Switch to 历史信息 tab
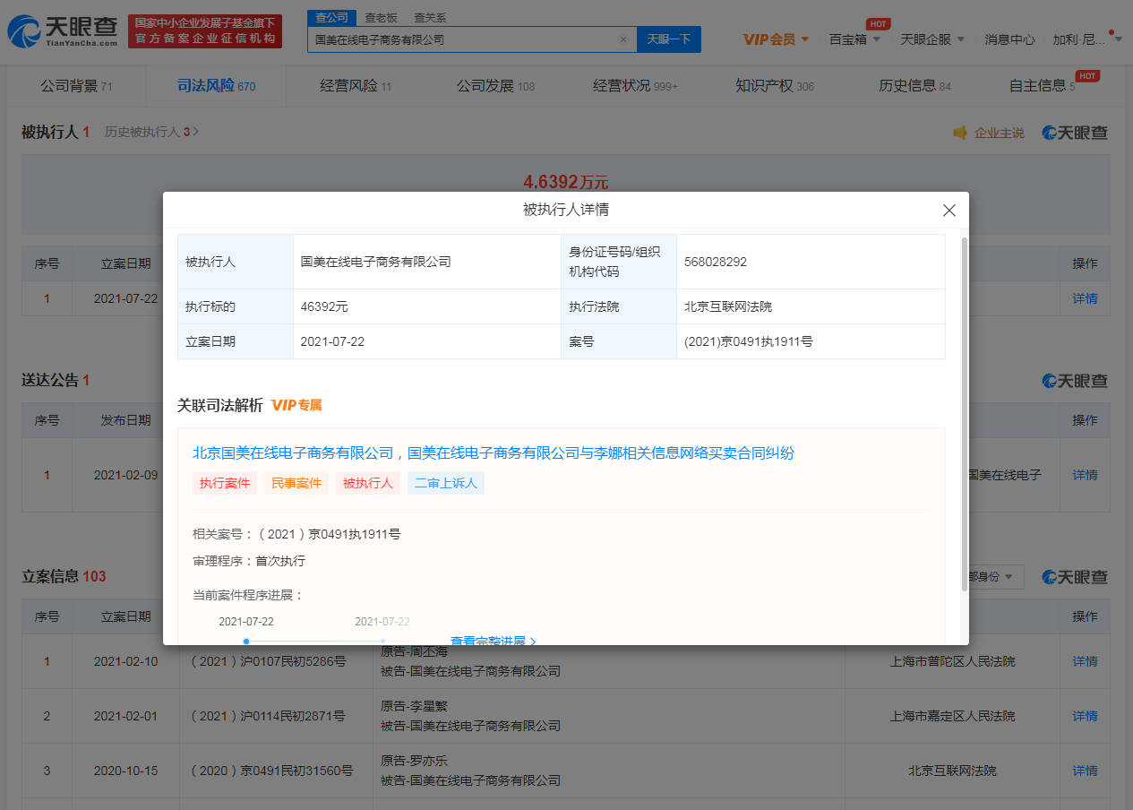This screenshot has width=1133, height=810. (x=914, y=86)
